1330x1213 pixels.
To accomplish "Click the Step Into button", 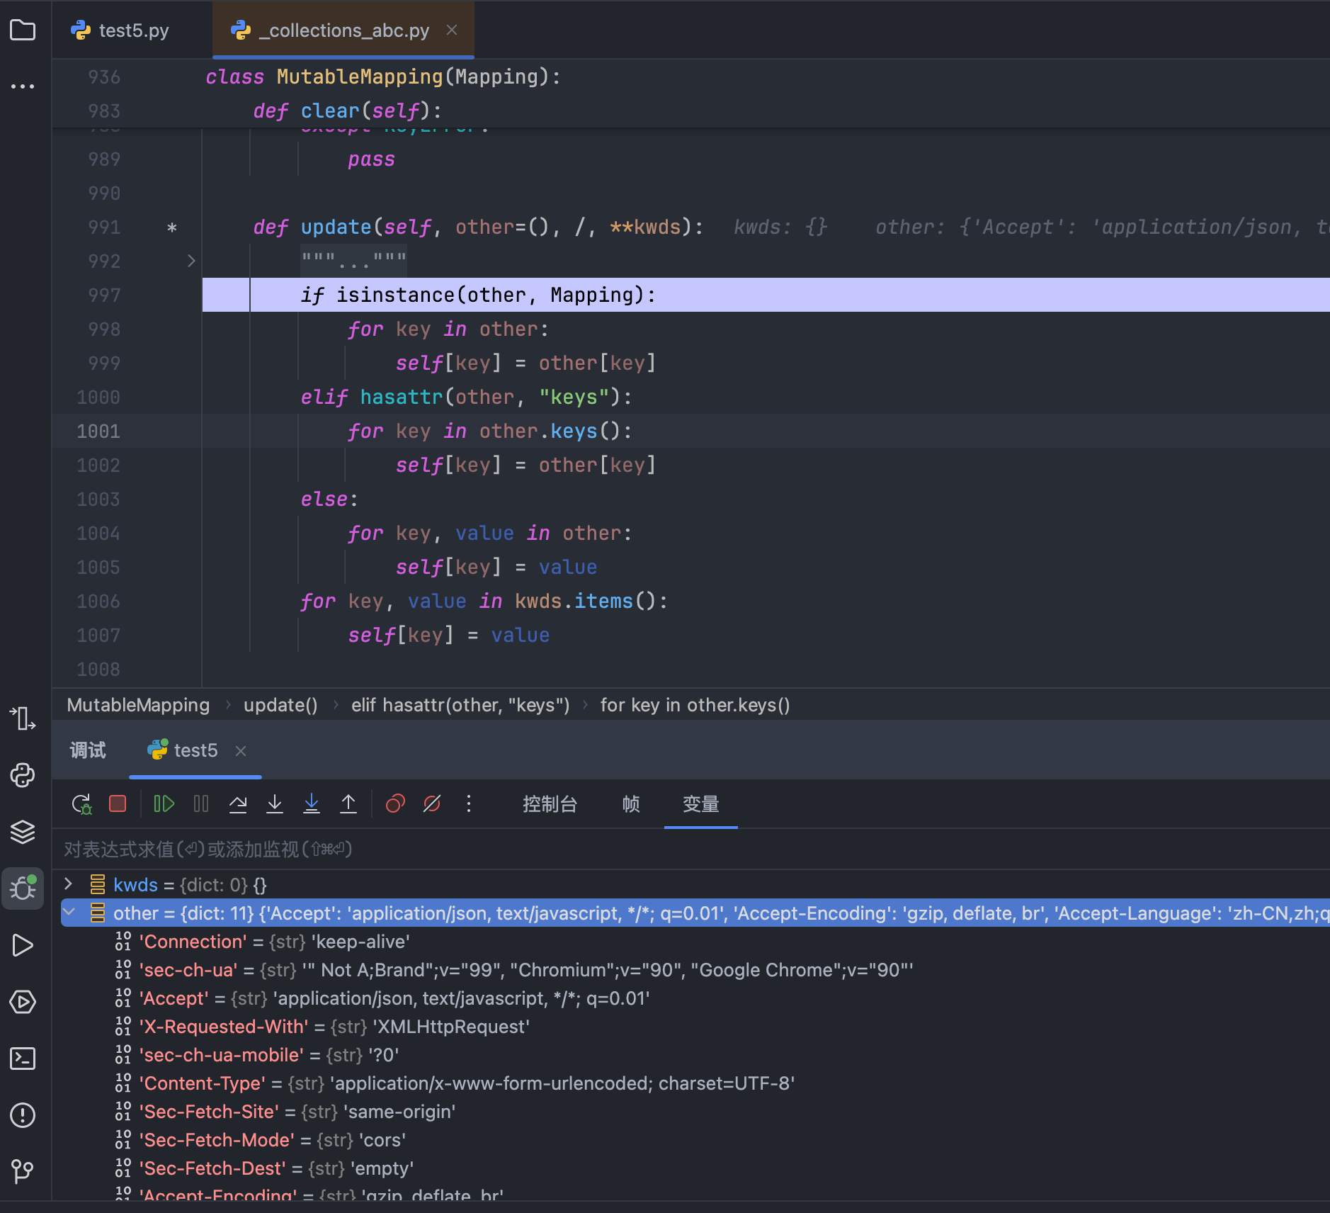I will [275, 804].
